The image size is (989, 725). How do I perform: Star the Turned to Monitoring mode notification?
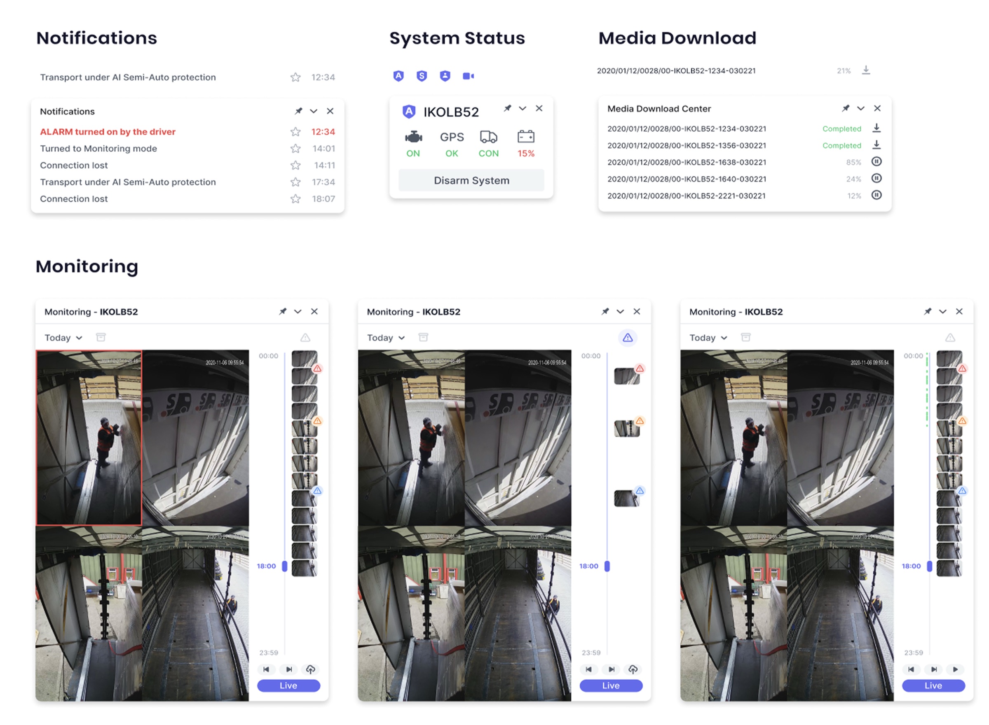coord(295,148)
